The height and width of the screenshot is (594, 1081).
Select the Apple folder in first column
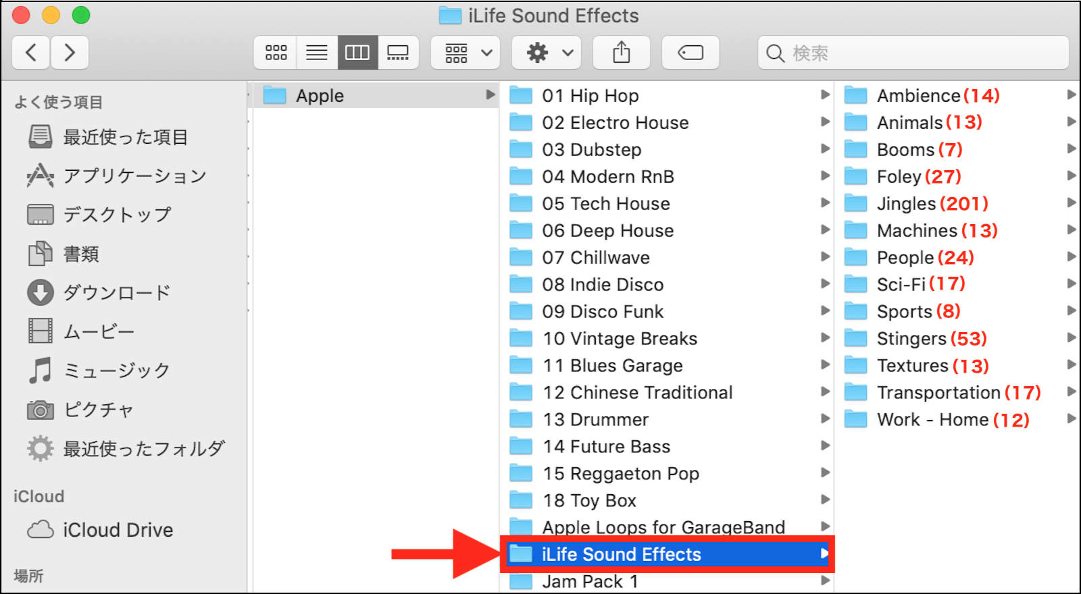[x=375, y=95]
